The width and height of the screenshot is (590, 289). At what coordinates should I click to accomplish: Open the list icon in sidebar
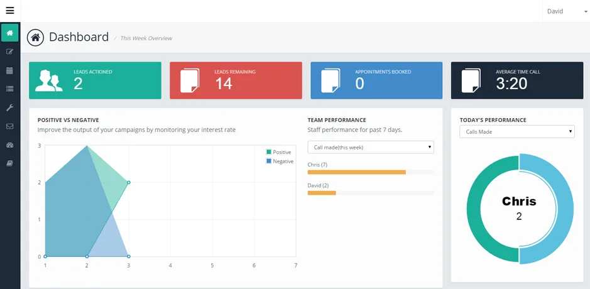[x=10, y=89]
